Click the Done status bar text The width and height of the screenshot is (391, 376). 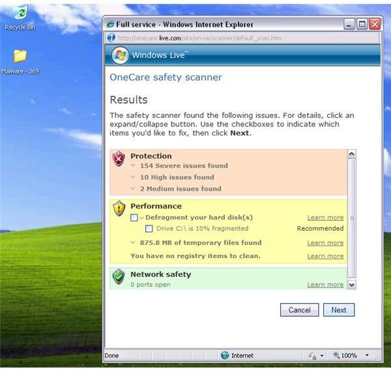click(111, 355)
